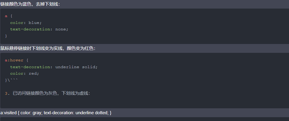
Task: Click the orange number '3.' list marker
Action: (7, 94)
